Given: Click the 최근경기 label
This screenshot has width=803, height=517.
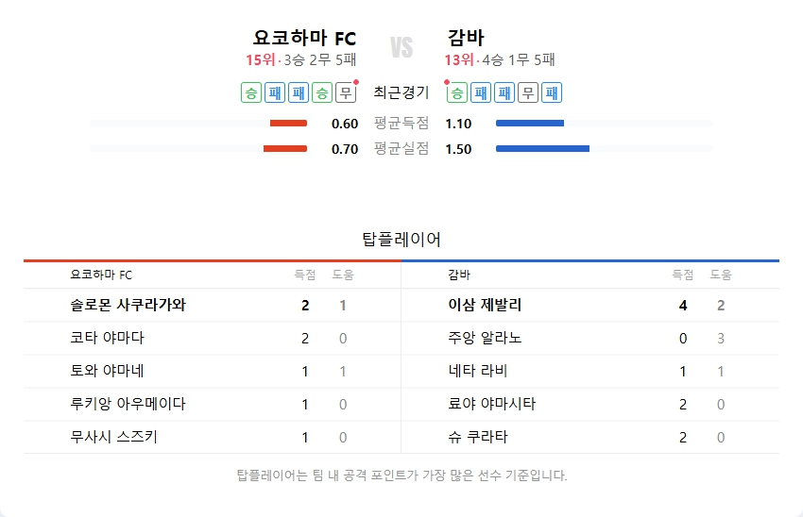Looking at the screenshot, I should (401, 92).
